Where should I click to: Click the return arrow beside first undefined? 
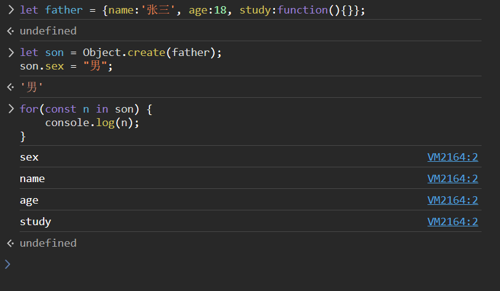coord(10,31)
